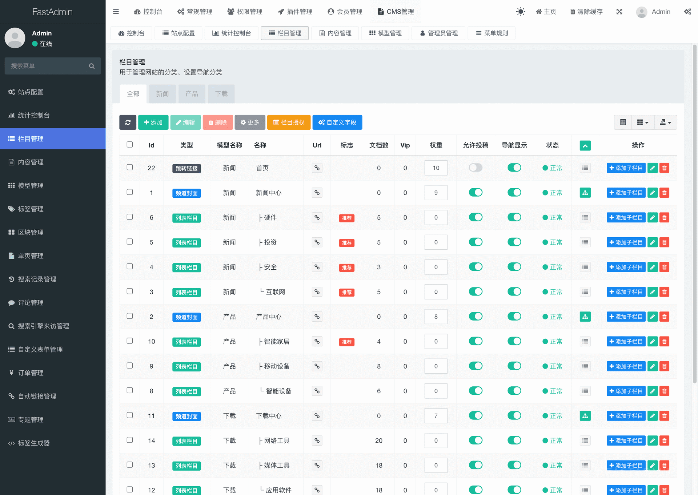Click the delete trash icon on 硬件 row
698x495 pixels.
[664, 217]
